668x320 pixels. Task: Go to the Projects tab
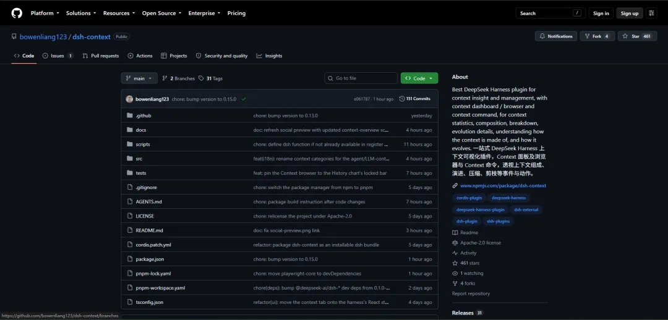[x=174, y=56]
